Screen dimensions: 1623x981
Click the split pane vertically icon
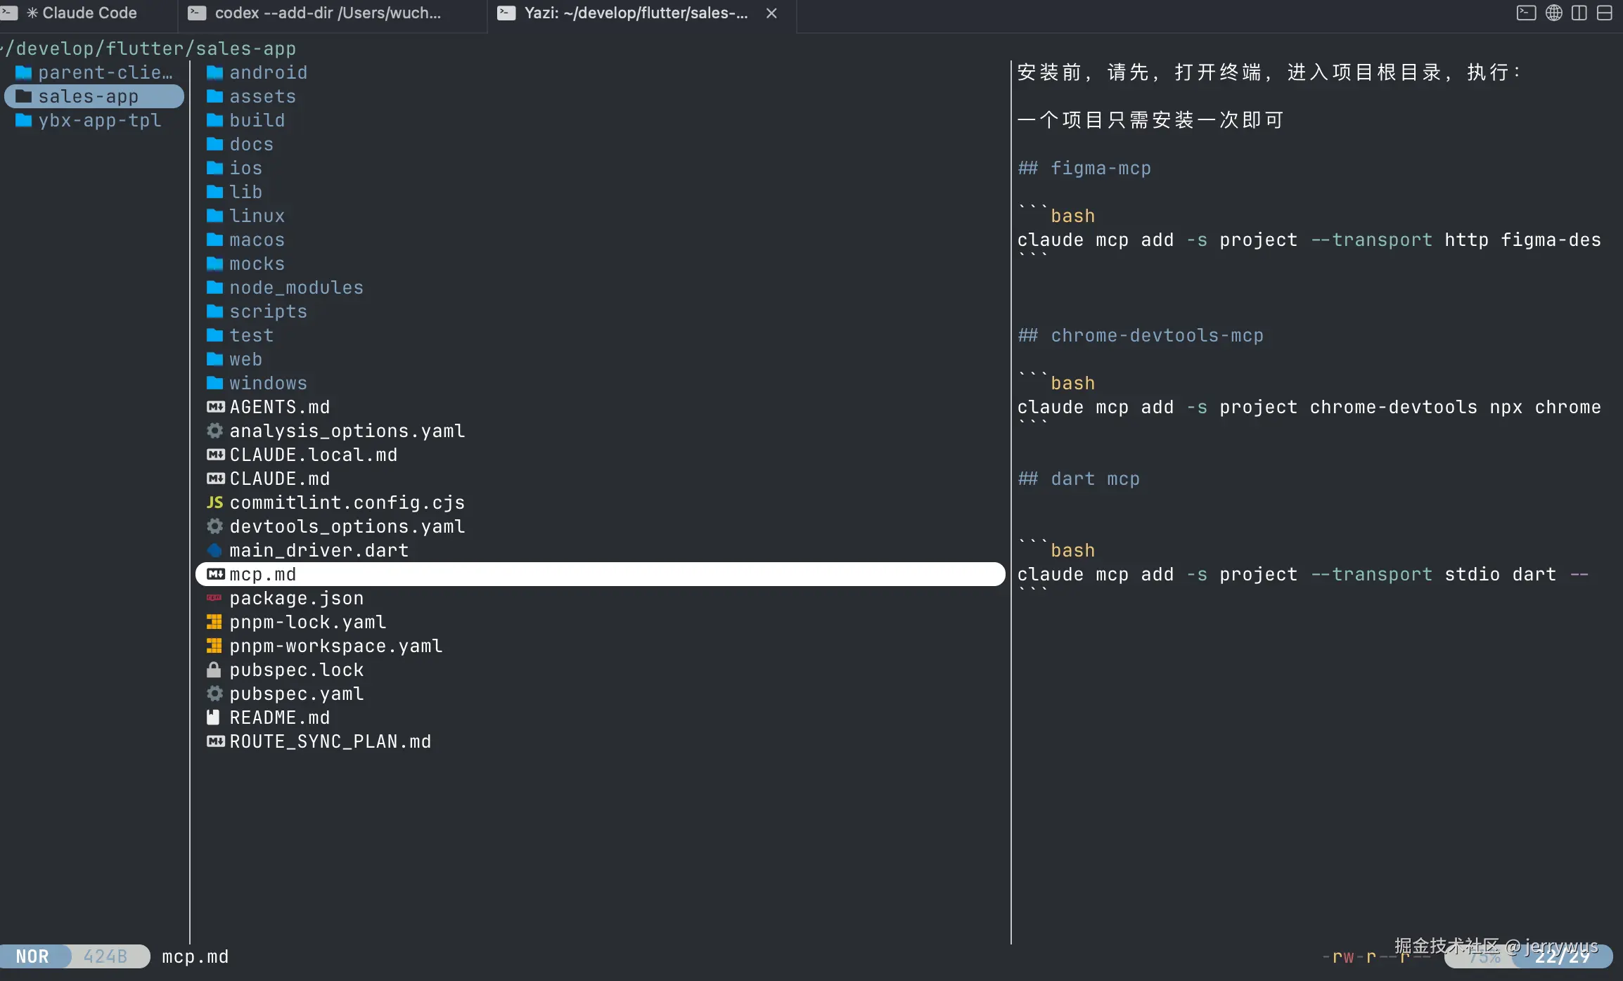[1579, 13]
